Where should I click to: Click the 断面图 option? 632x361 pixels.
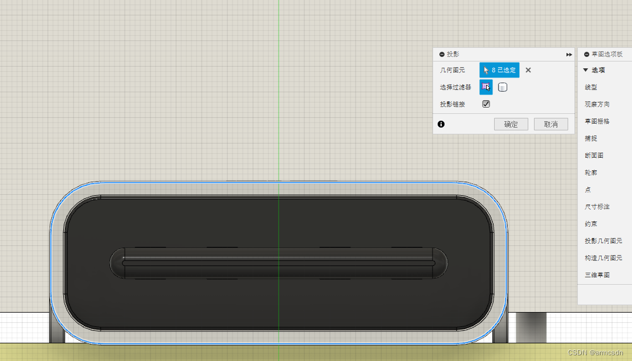pos(594,155)
